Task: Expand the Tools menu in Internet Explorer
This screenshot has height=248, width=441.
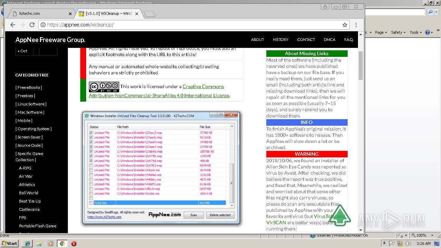Action: click(x=416, y=32)
